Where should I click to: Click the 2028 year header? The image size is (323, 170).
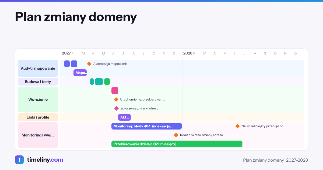(188, 53)
